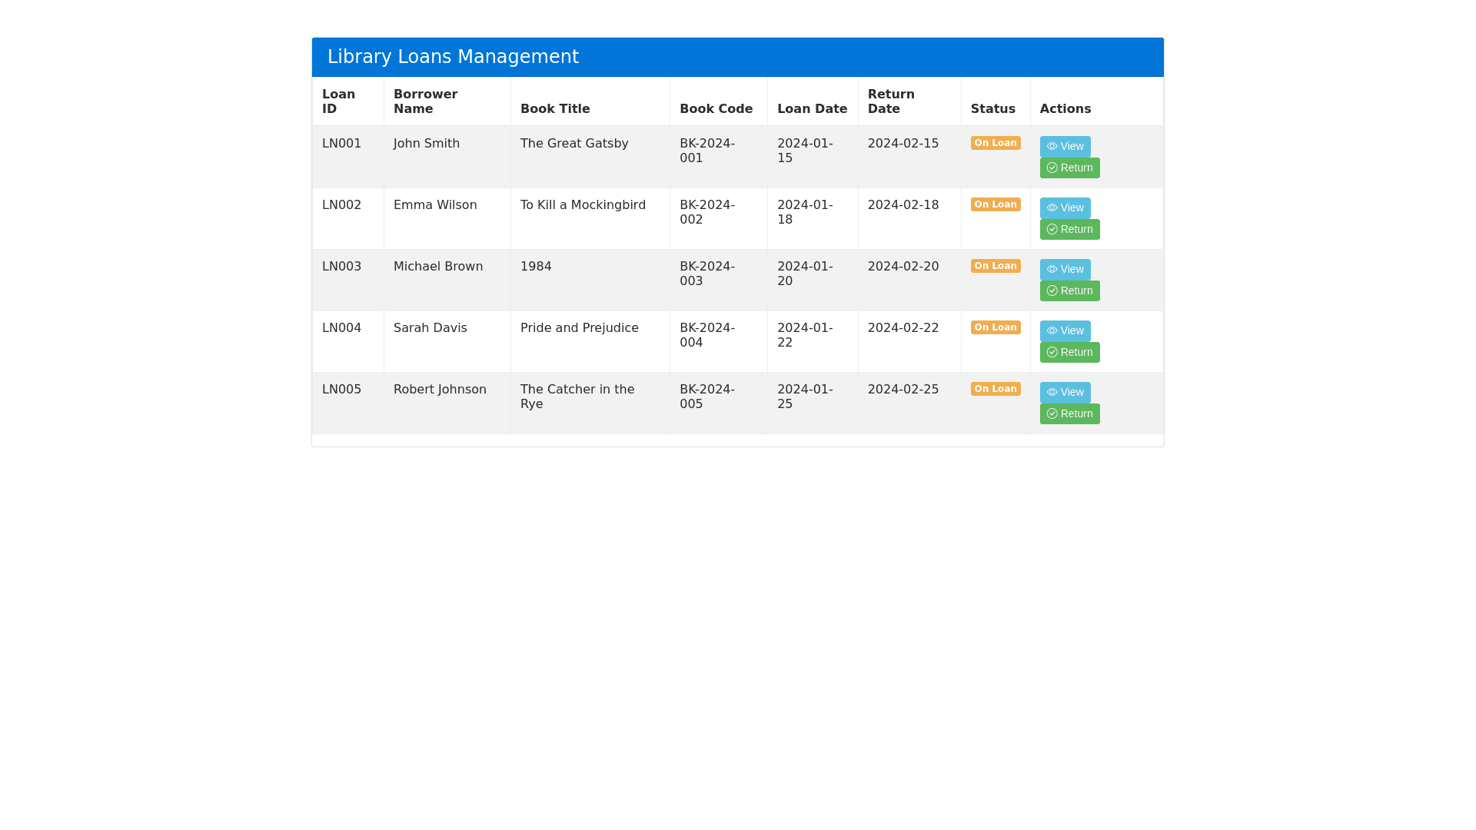Click eye icon in LN003 View button
This screenshot has height=830, width=1476.
pos(1052,269)
